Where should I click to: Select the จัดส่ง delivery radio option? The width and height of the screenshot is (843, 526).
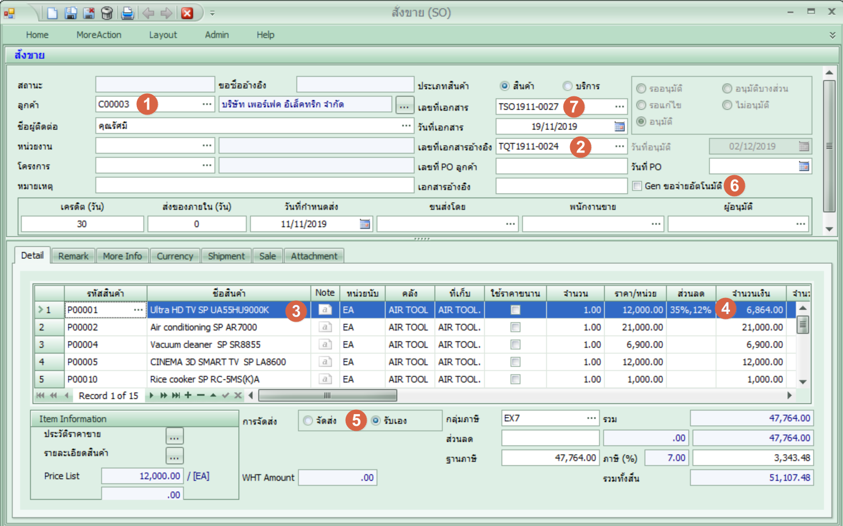tap(308, 421)
